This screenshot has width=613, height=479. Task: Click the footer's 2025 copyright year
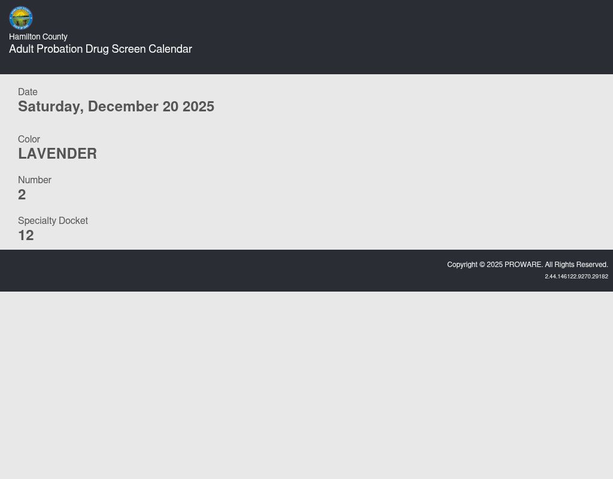(495, 265)
